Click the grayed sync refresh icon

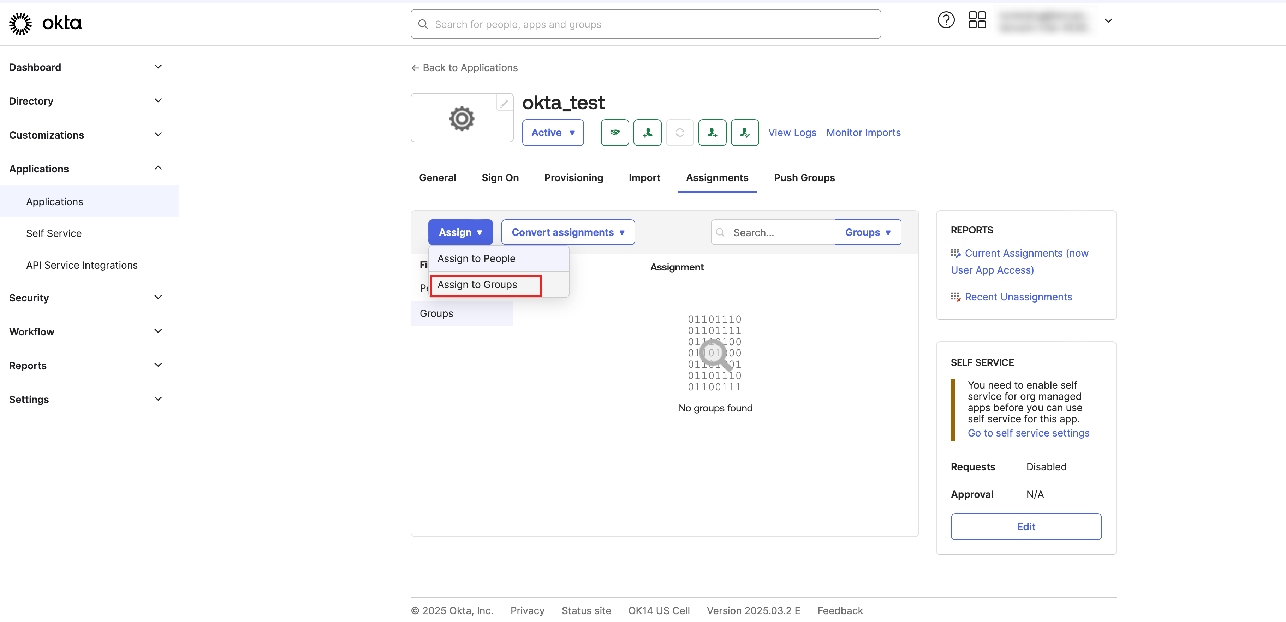pyautogui.click(x=679, y=133)
